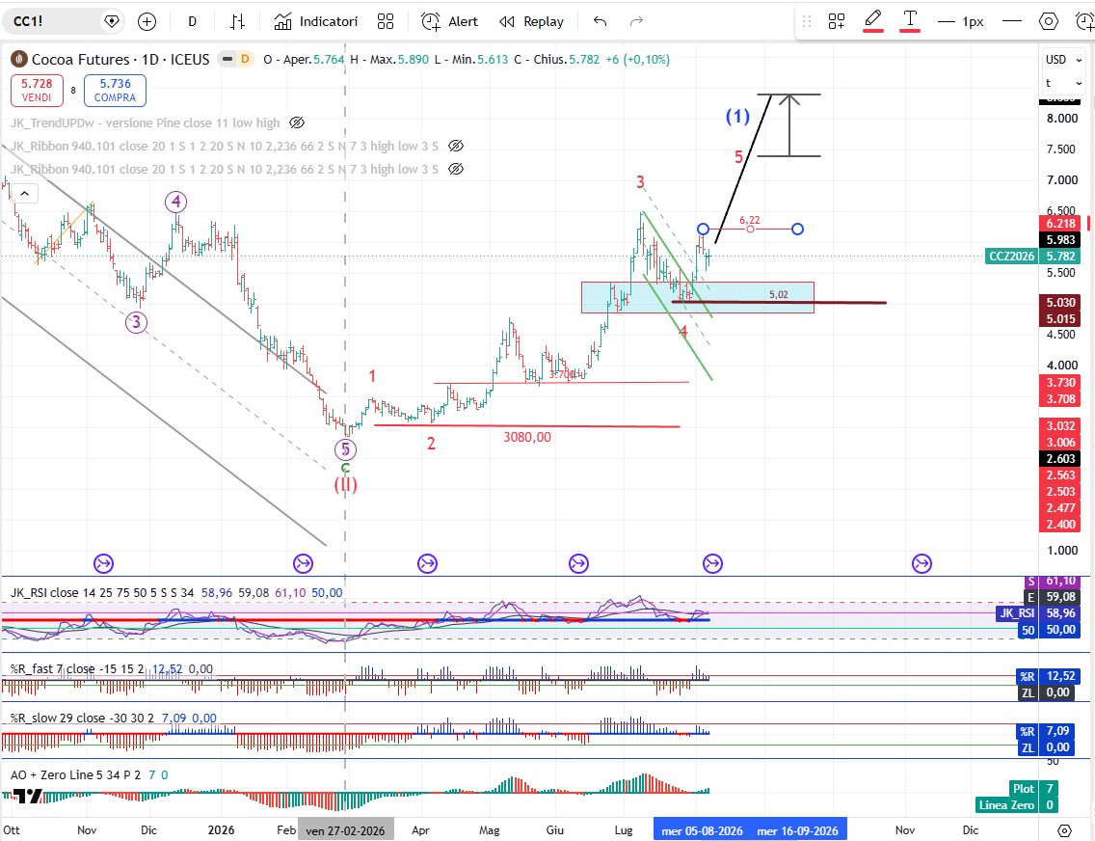Collapse the indicator legend with the chevron

(x=24, y=194)
